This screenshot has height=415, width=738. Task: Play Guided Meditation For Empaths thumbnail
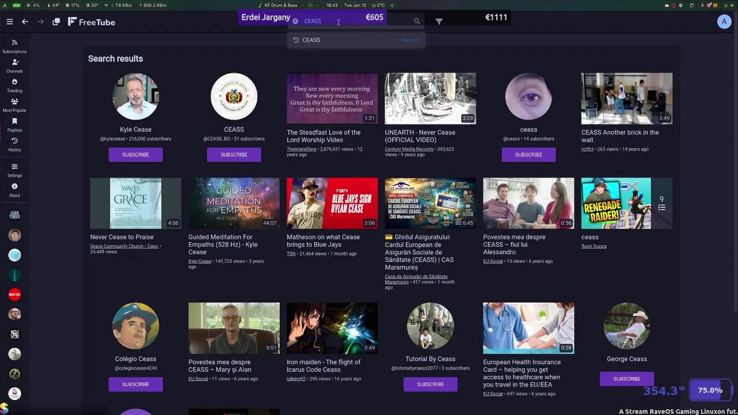click(234, 203)
